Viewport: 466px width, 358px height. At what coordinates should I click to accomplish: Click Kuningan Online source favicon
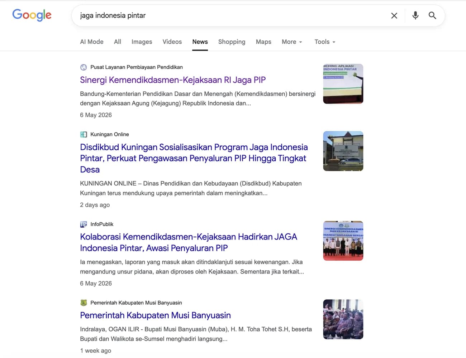pyautogui.click(x=84, y=135)
